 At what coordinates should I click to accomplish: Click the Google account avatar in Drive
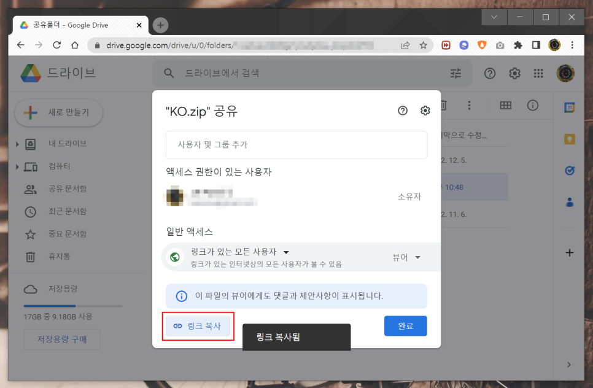[565, 73]
